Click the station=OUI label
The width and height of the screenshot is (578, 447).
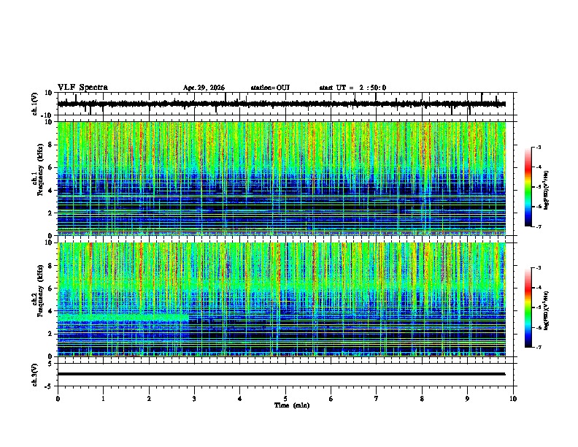pyautogui.click(x=270, y=88)
